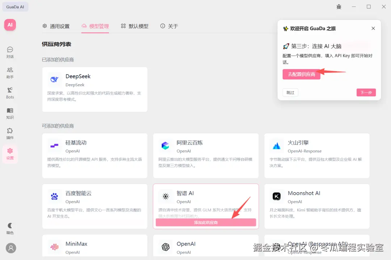Click the bug report icon in title bar
The width and height of the screenshot is (391, 260).
[339, 7]
